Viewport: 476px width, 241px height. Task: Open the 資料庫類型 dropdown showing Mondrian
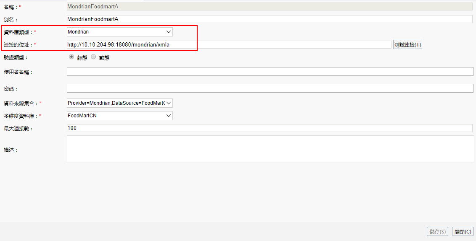[119, 32]
